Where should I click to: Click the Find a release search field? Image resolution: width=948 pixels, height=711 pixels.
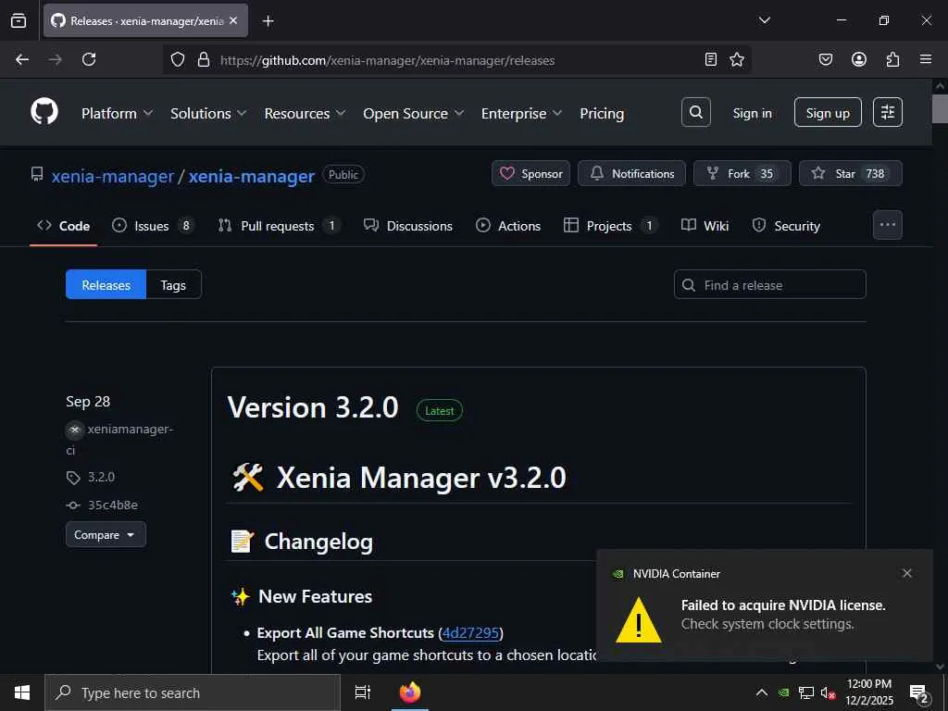[x=769, y=284]
